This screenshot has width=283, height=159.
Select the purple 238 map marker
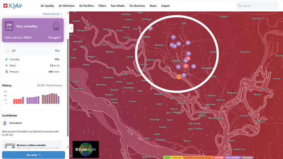[x=189, y=53]
